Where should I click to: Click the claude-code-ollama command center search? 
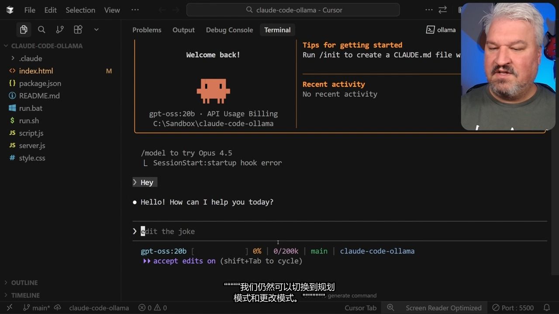(x=293, y=10)
